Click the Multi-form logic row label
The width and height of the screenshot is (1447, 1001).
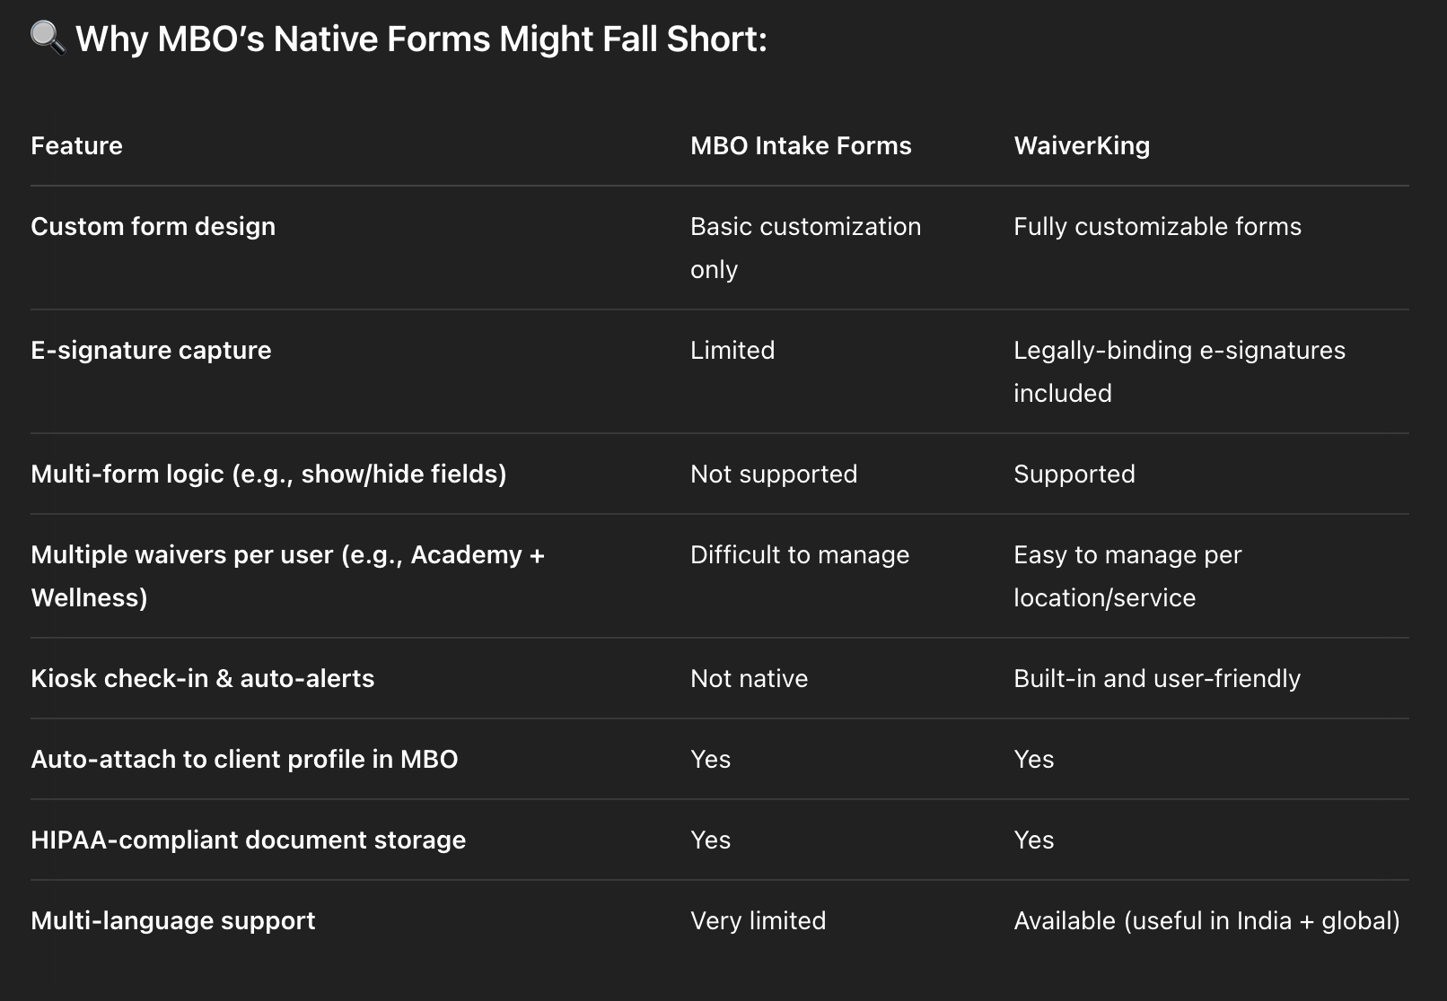click(268, 474)
